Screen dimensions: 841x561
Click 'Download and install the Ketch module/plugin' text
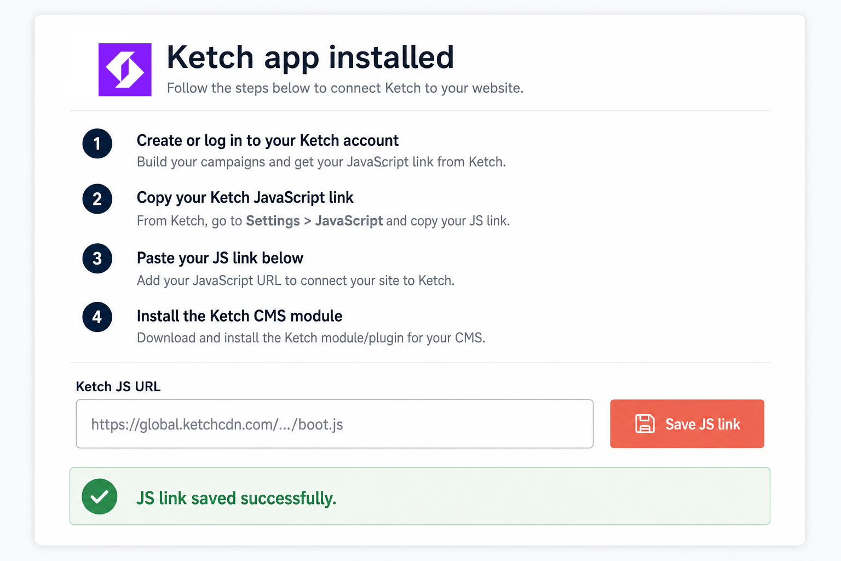311,338
